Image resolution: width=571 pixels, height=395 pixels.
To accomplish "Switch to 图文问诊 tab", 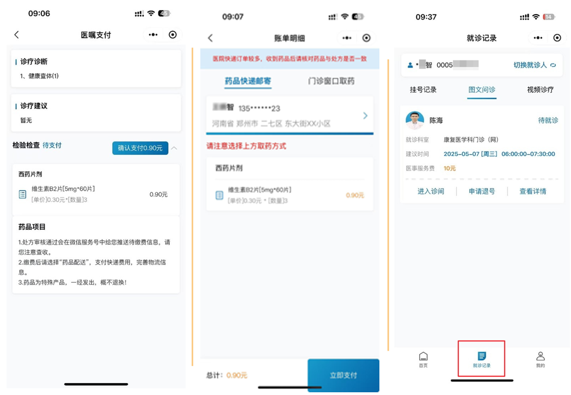I will point(482,90).
